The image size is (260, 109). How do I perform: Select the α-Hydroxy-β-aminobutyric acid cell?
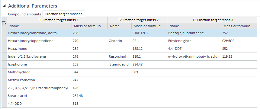click(x=194, y=56)
